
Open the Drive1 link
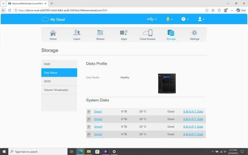98,112
